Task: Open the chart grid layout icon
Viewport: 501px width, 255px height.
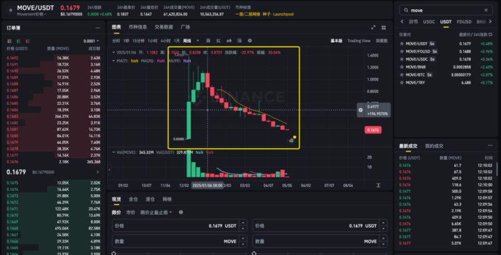Action: pos(383,27)
